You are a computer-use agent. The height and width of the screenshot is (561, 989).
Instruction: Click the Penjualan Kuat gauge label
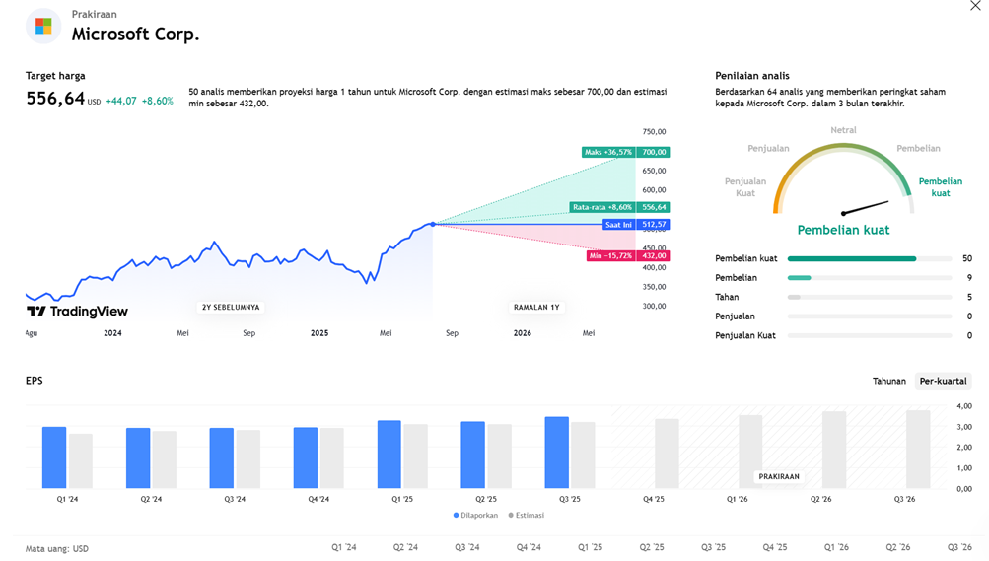click(744, 187)
